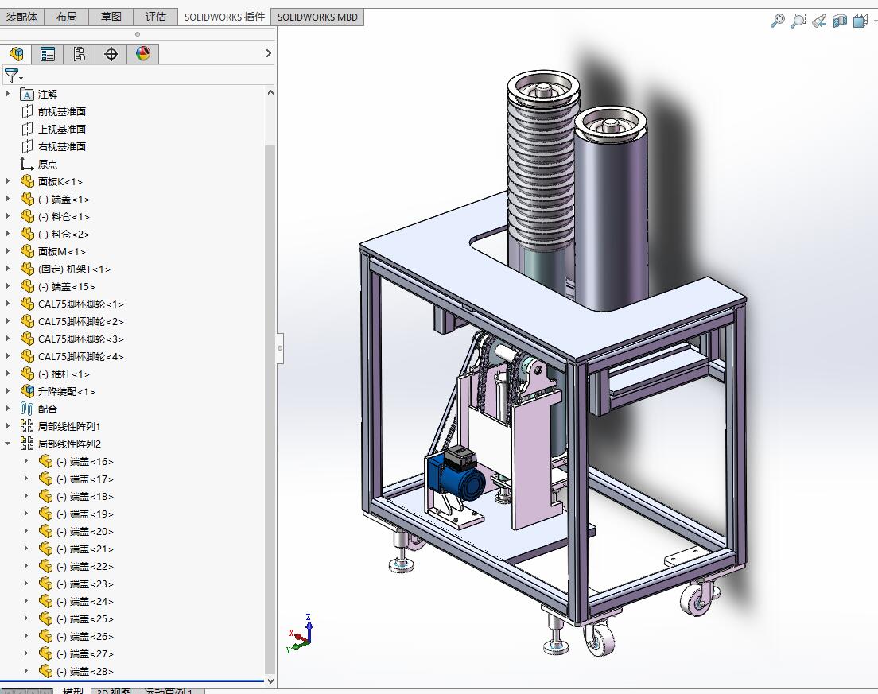Open the DimXpertManager crosshair tab

click(x=111, y=54)
